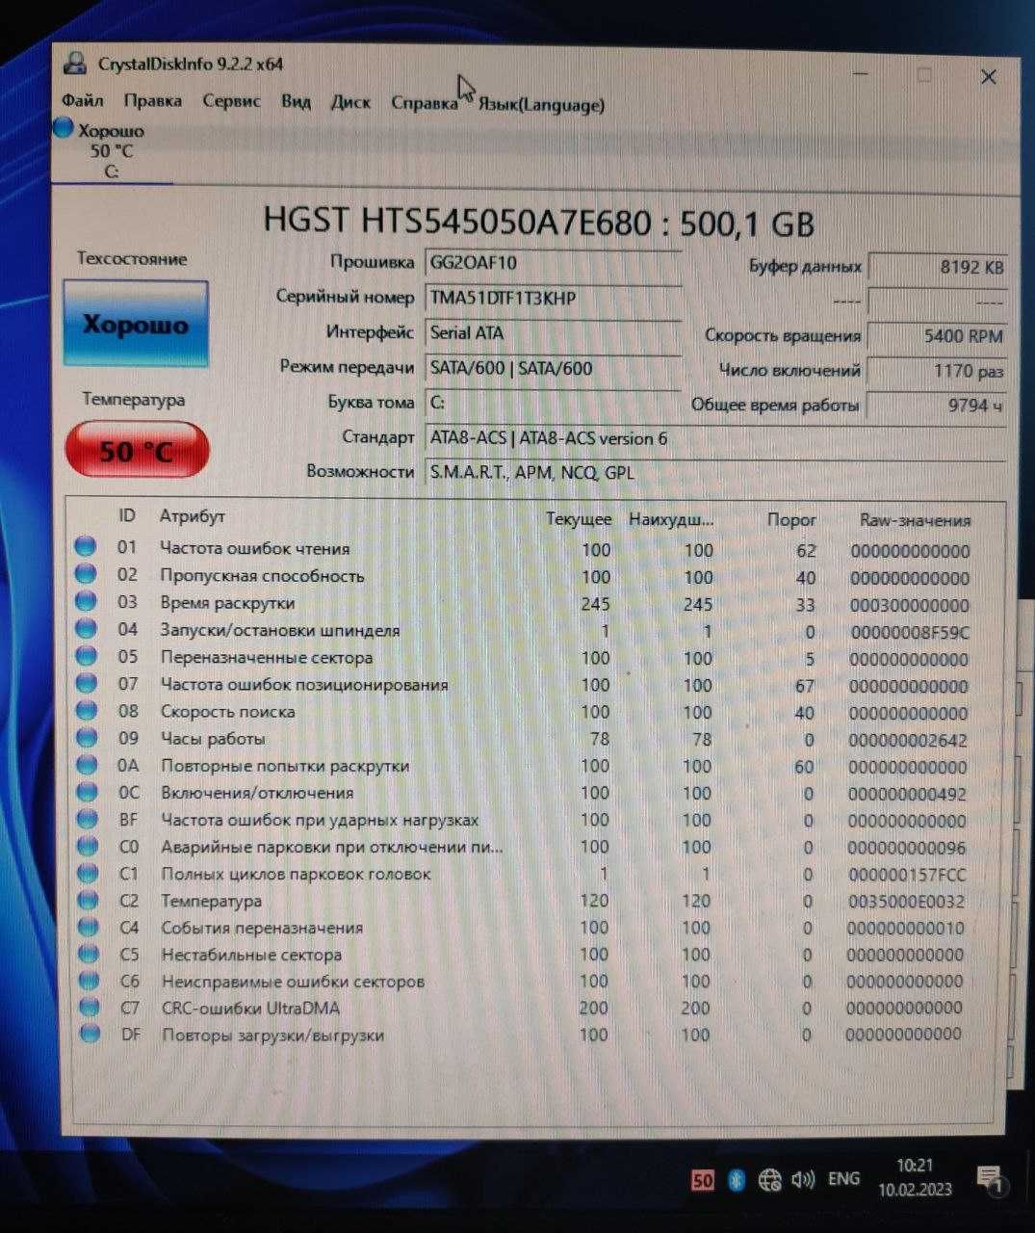1035x1233 pixels.
Task: Click status orb for attribute C5 Нестабильные сектора
Action: click(x=90, y=954)
